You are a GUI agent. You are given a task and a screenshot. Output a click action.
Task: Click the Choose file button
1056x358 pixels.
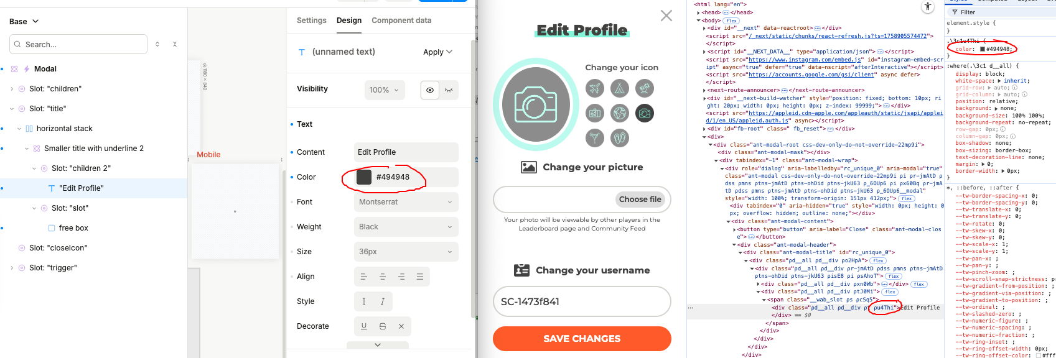[640, 200]
